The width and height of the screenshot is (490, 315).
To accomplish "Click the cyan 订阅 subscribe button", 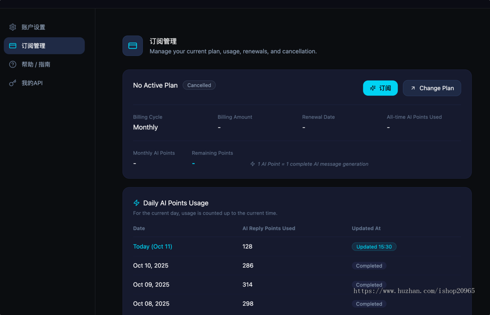I will coord(380,88).
